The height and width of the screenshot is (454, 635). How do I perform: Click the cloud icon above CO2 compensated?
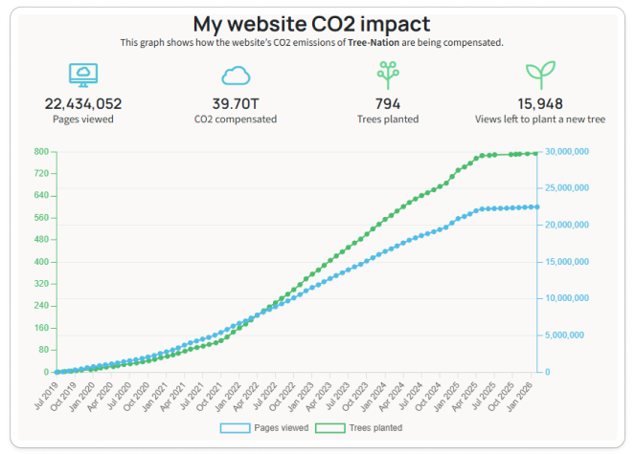(x=237, y=76)
